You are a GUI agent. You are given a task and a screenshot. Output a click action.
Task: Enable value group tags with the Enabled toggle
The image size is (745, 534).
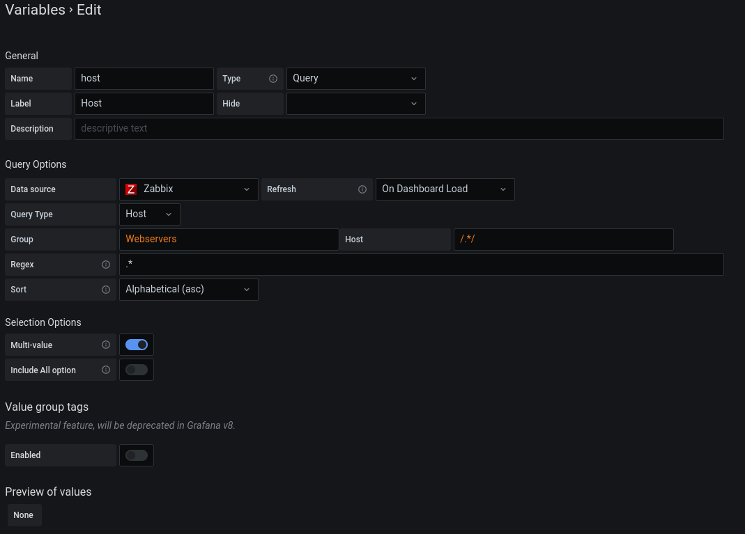137,455
